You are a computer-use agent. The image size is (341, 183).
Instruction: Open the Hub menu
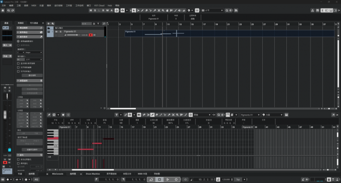pos(110,5)
